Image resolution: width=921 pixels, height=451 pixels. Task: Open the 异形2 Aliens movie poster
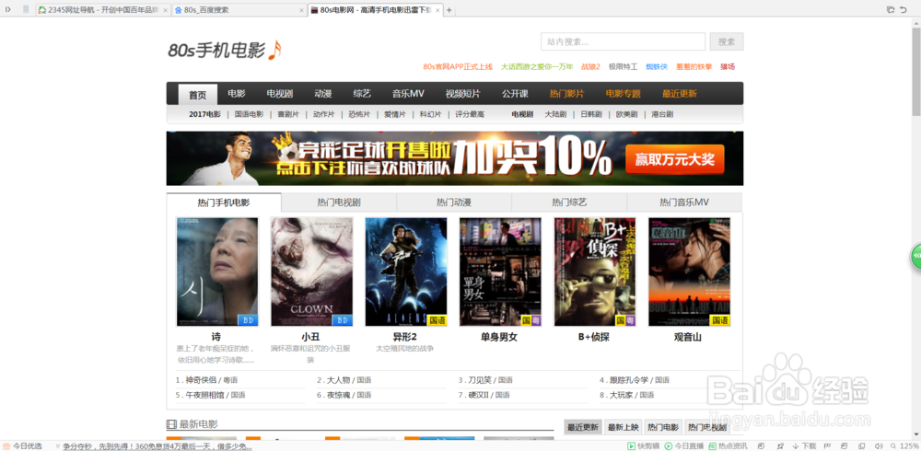[x=406, y=272]
